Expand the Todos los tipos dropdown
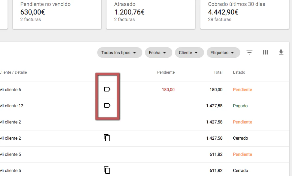The image size is (292, 176). click(x=119, y=53)
